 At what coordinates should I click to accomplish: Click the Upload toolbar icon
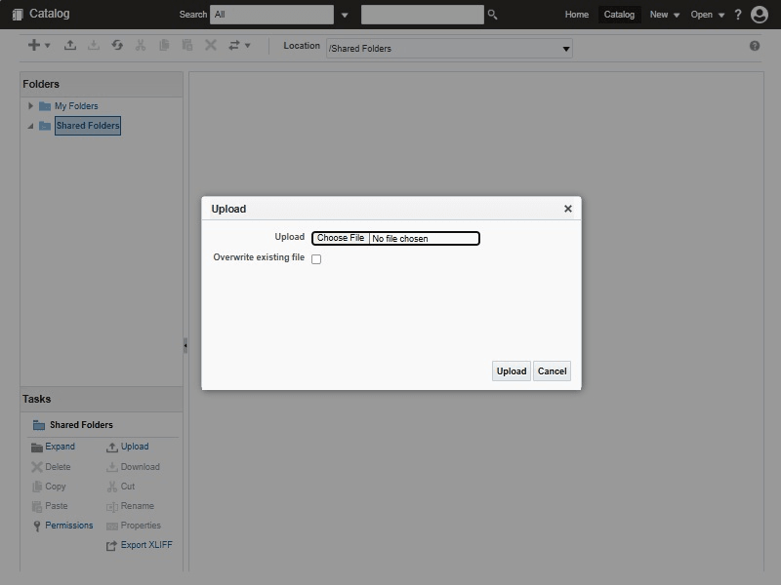point(70,45)
